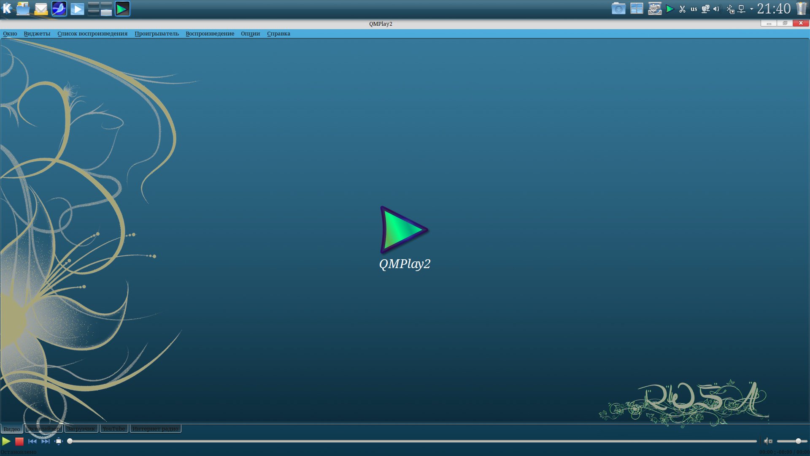Open the YouTube tab
This screenshot has height=456, width=810.
pyautogui.click(x=113, y=429)
